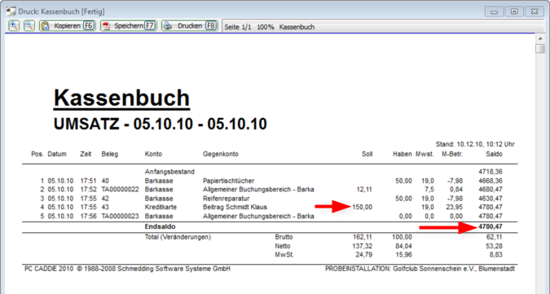Screen dimensions: 550x294
Task: Click the 100% zoom indicator
Action: pyautogui.click(x=266, y=27)
